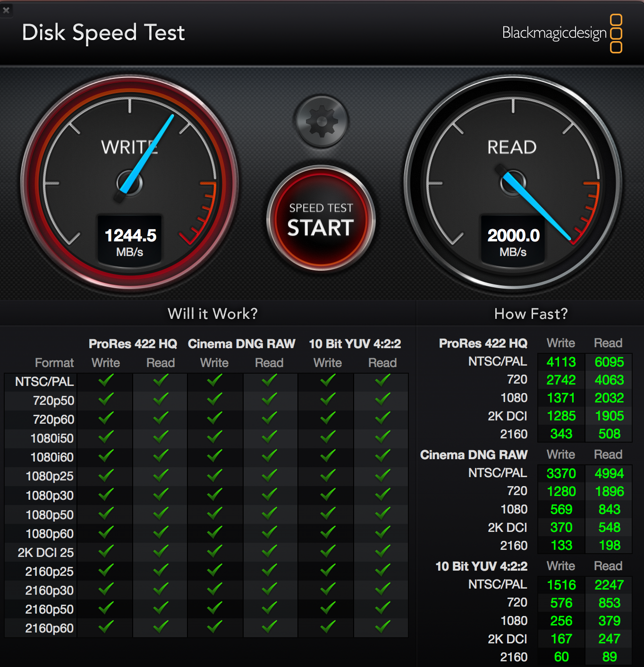Click the ProRes 422 HQ Write checkmark for 2160p50

click(x=106, y=608)
